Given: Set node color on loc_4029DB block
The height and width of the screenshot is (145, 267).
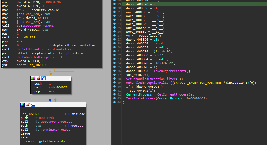Looking at the screenshot, I should point(23,105).
